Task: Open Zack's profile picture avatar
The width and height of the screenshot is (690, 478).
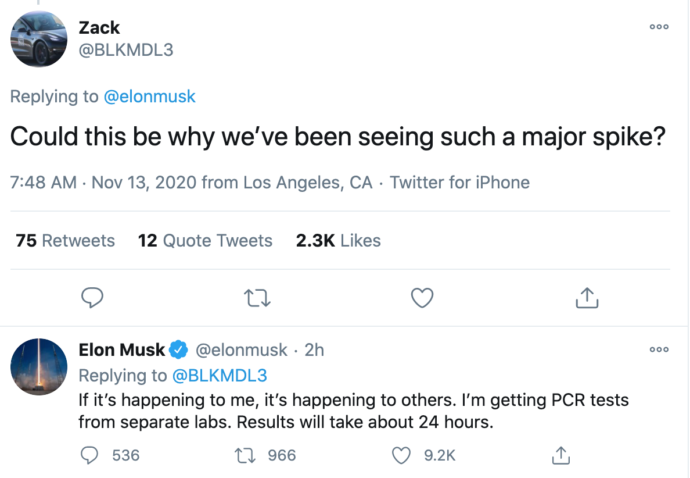Action: [x=39, y=38]
